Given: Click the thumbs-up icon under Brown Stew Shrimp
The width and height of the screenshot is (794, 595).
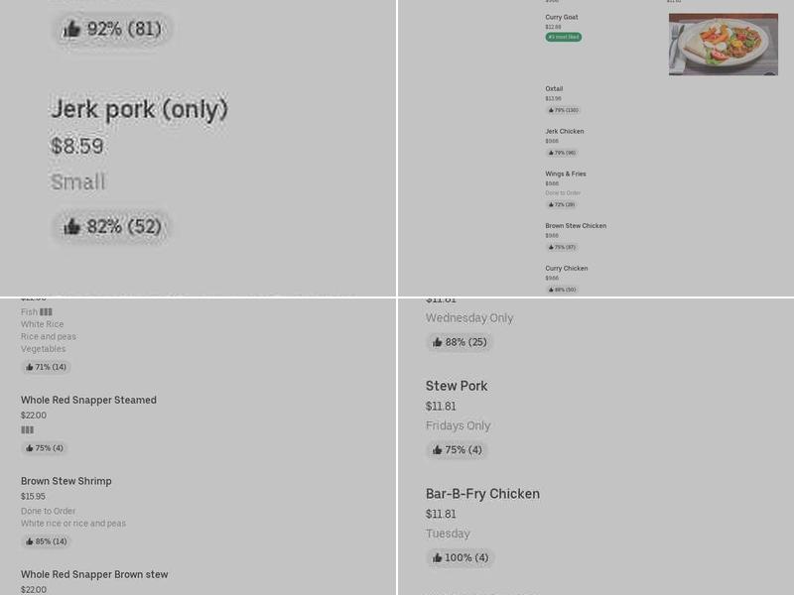Looking at the screenshot, I should [x=30, y=541].
